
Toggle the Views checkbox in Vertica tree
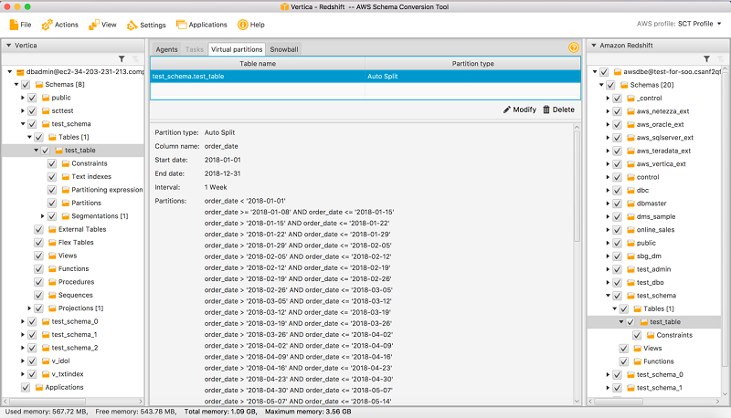38,256
